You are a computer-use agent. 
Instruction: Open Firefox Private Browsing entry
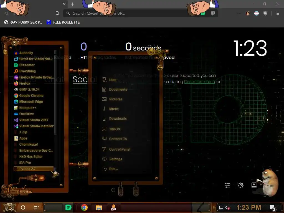pos(34,77)
